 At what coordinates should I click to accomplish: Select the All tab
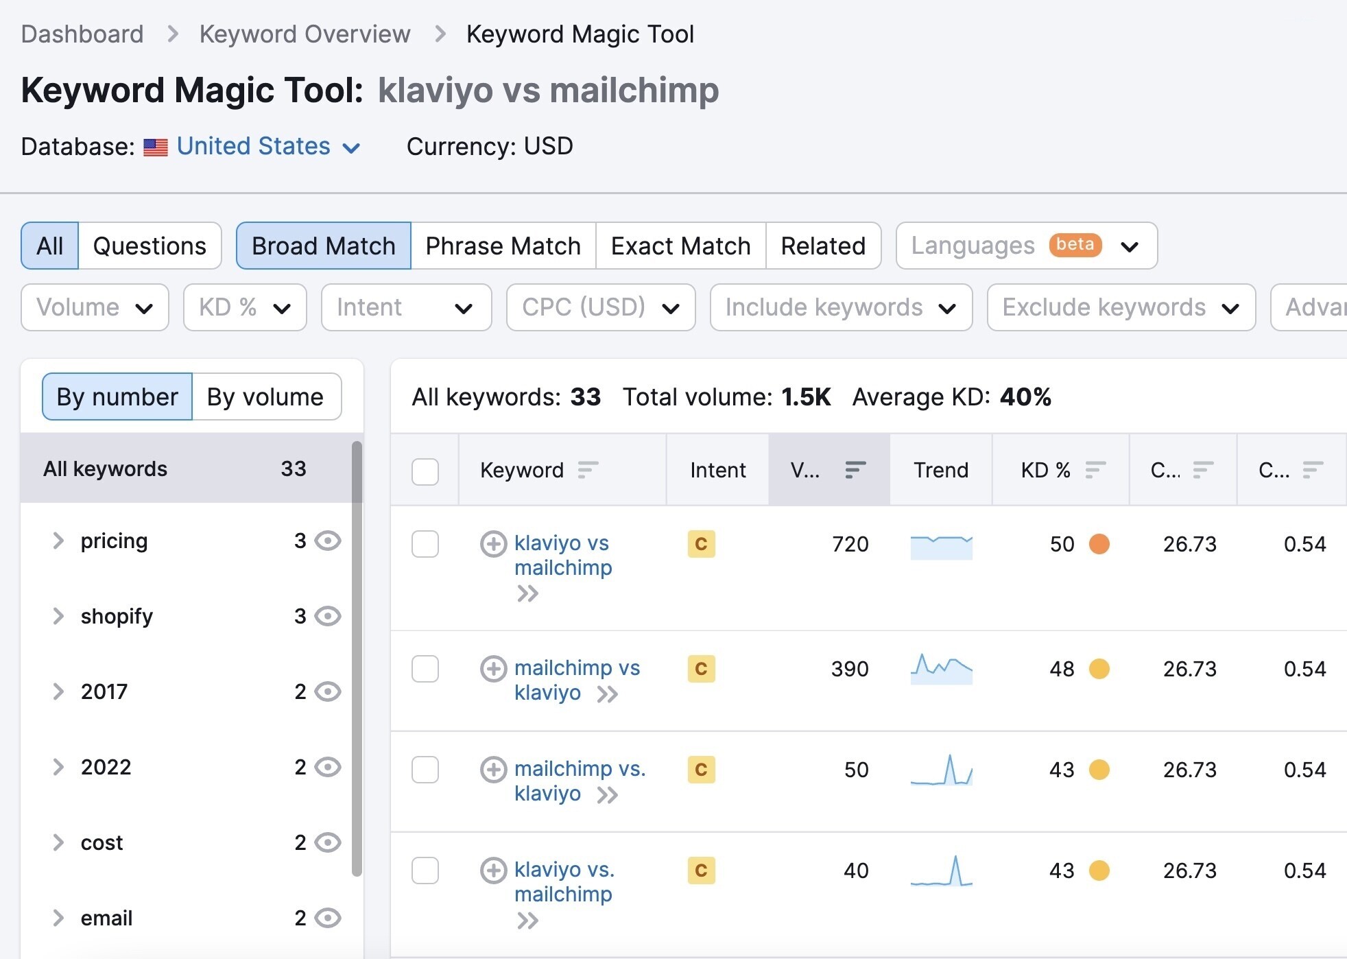pos(49,246)
